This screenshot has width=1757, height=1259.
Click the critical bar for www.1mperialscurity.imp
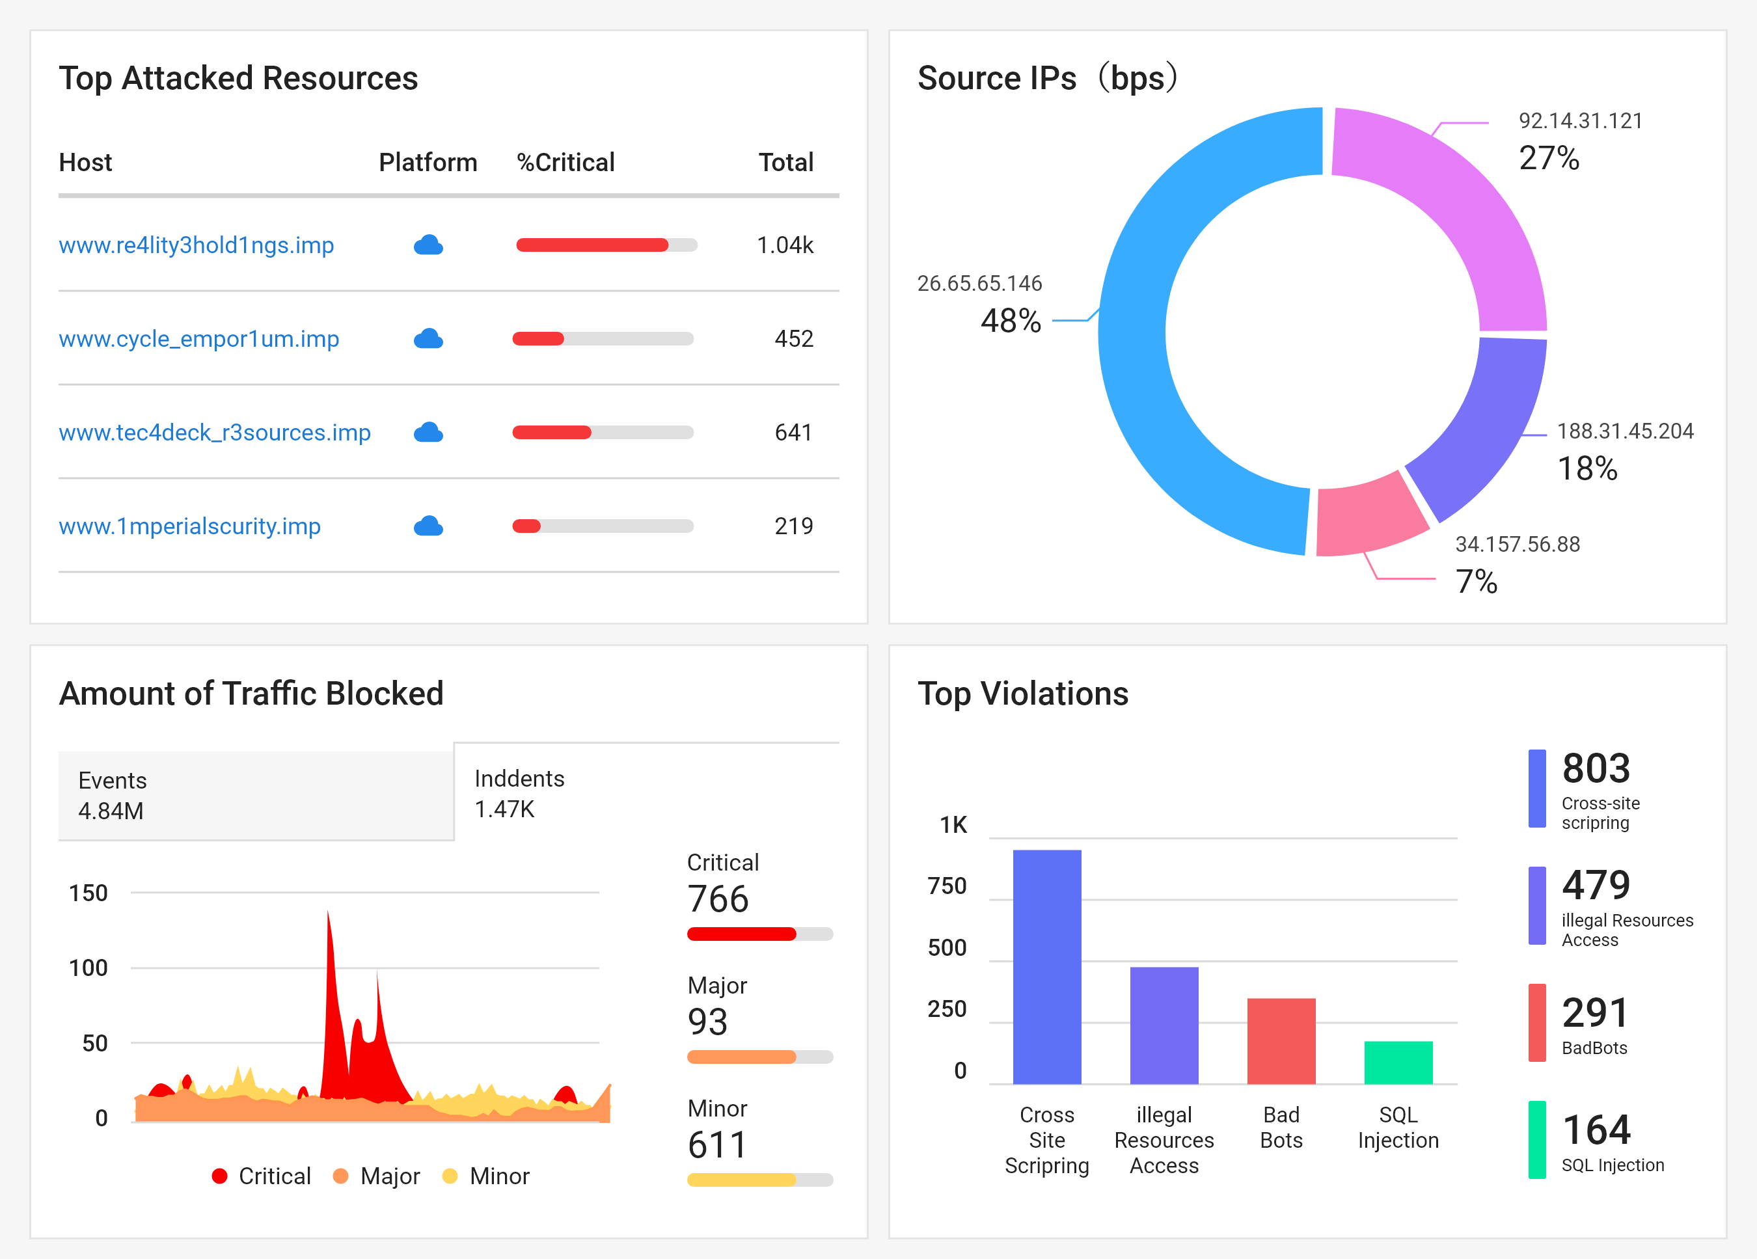603,526
